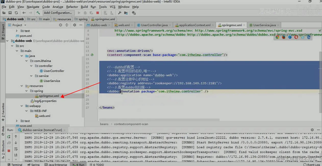Click the red Stop icon in main toolbar
Viewport: 322px width, 166px height.
(98, 13)
